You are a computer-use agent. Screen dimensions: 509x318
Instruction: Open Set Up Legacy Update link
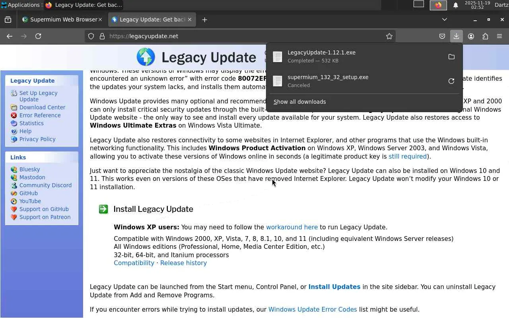[39, 96]
